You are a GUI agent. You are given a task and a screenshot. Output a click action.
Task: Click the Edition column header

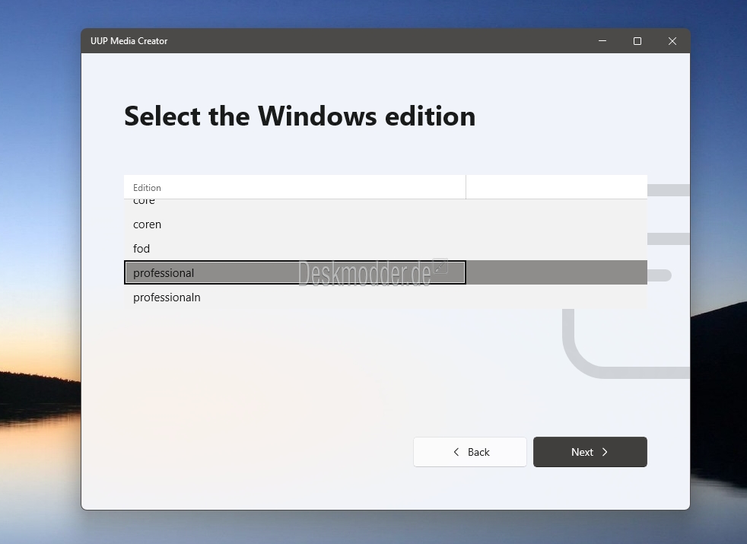coord(294,187)
